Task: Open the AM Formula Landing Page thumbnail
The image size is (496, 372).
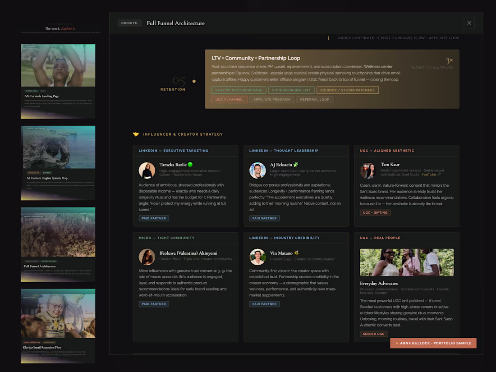Action: (58, 65)
